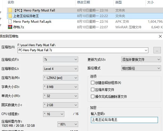The height and width of the screenshot is (131, 163).
Task: Close the 添加到压缩包 dialog
Action: [160, 36]
